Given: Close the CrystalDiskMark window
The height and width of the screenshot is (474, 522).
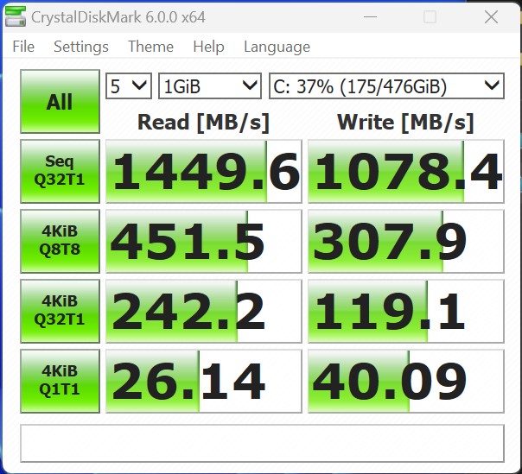Looking at the screenshot, I should click(491, 16).
